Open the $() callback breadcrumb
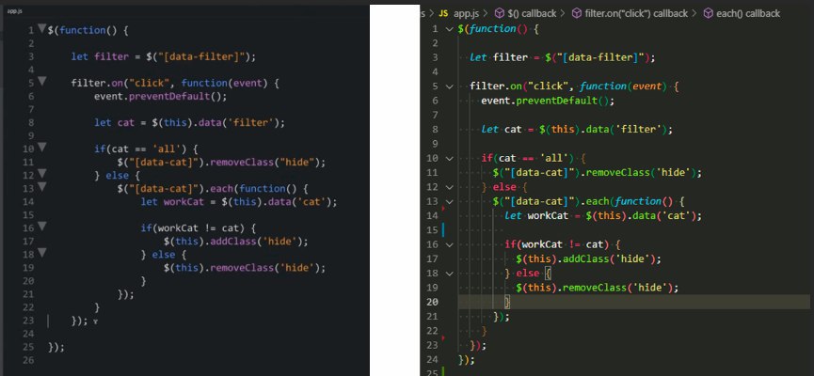Viewport: 814px width, 376px height. [x=531, y=13]
